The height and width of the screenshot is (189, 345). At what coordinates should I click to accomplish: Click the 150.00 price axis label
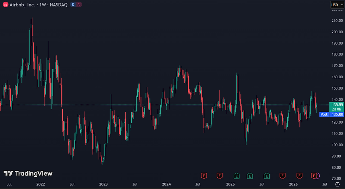(x=337, y=88)
